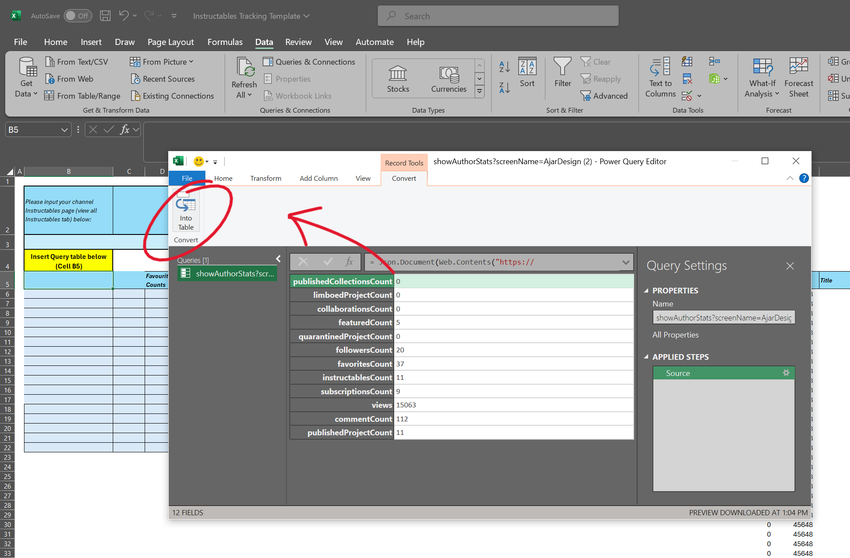The height and width of the screenshot is (558, 850).
Task: Select the favoritesCount value 37
Action: pyautogui.click(x=400, y=364)
